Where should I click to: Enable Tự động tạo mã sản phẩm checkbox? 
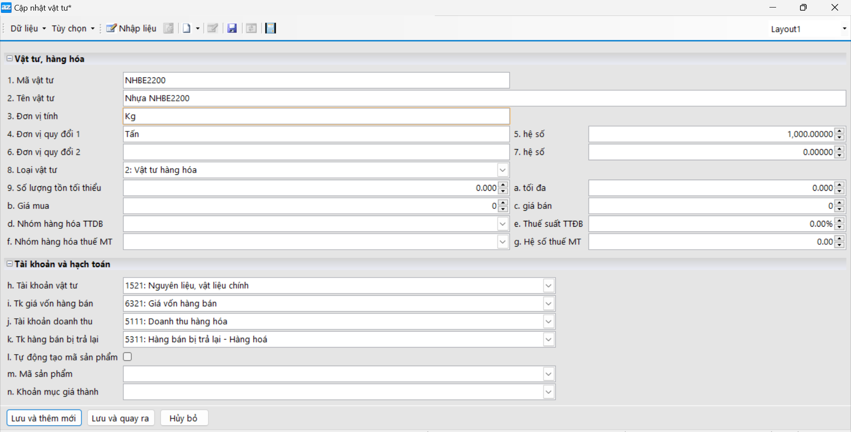pyautogui.click(x=128, y=357)
